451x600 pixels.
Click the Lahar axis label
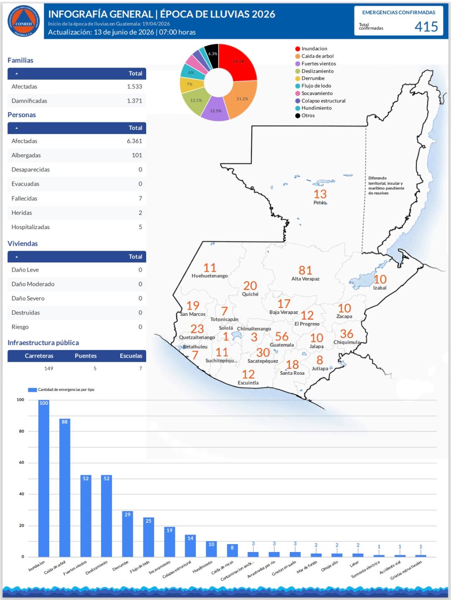[x=355, y=564]
